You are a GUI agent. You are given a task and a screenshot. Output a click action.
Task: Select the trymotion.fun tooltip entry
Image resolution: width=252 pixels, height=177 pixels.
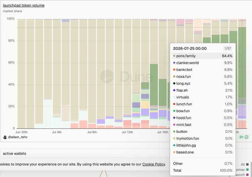click(x=203, y=138)
